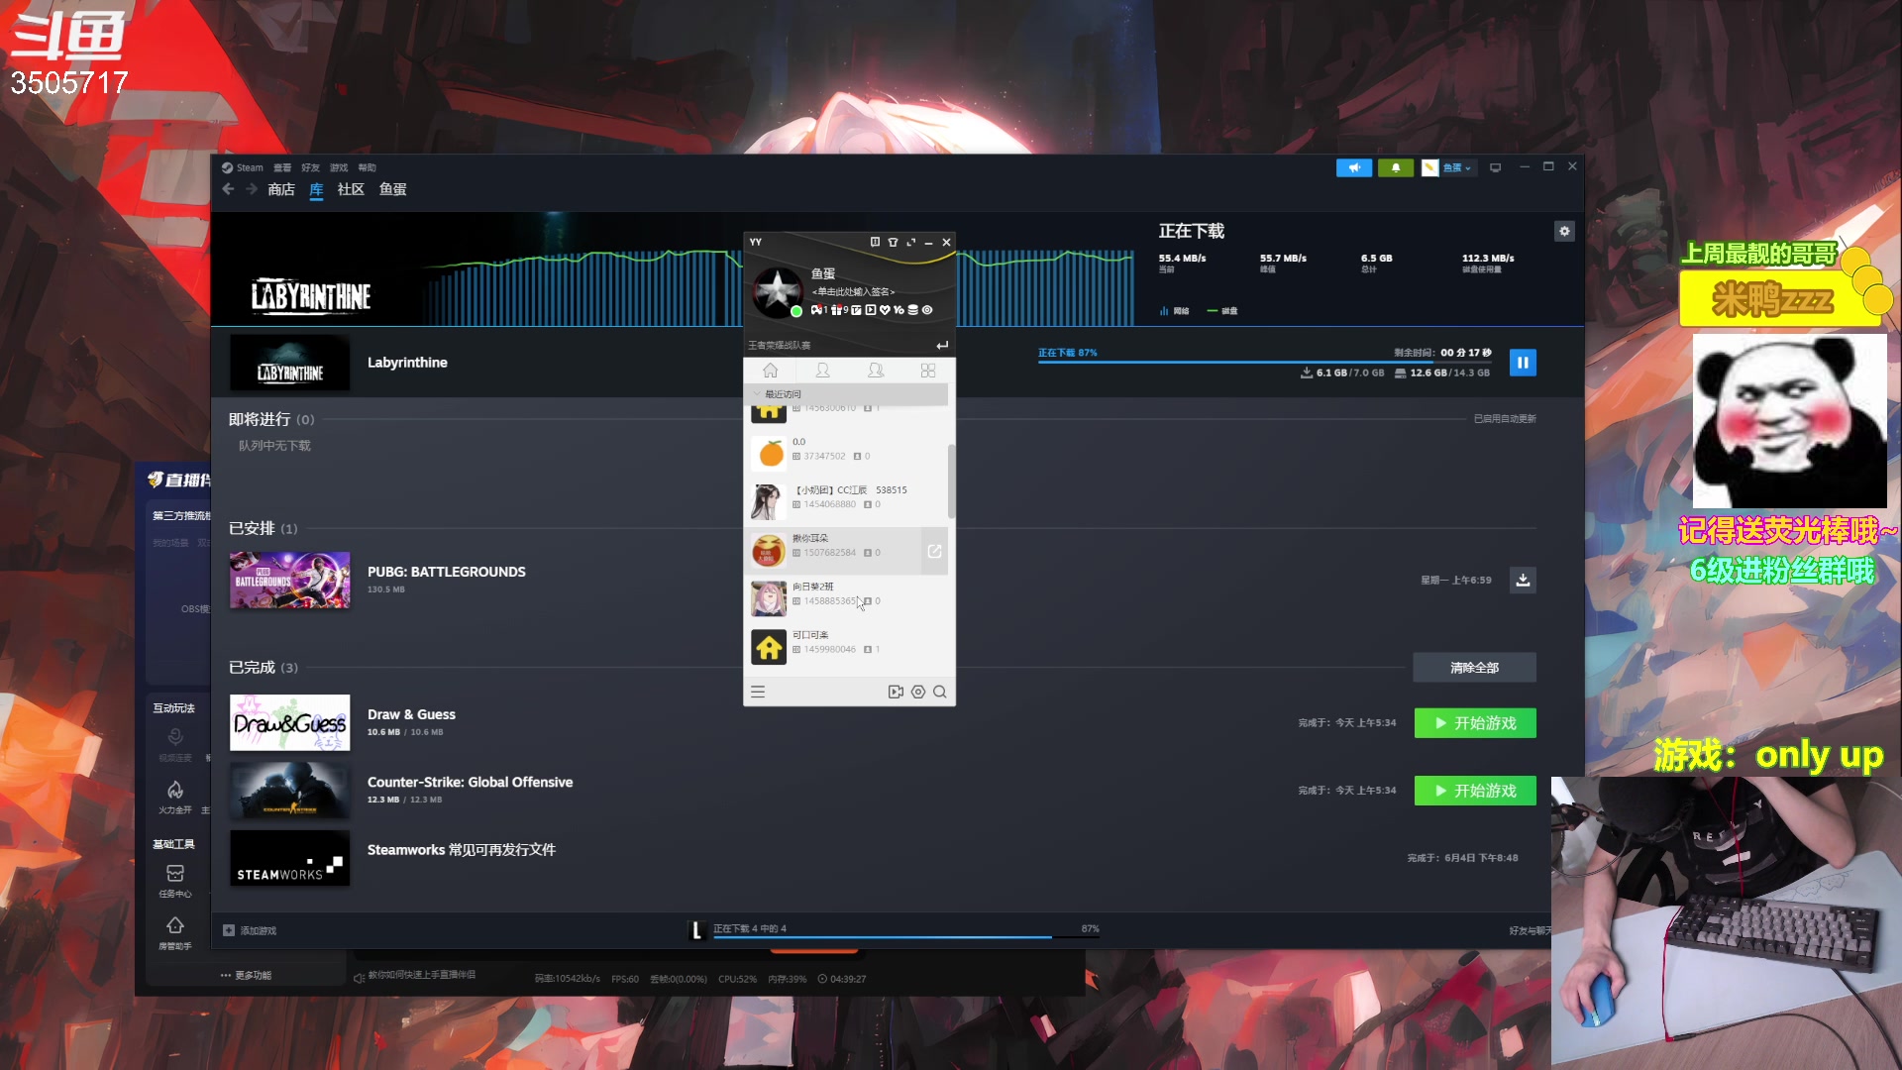Pause the Labyrinthine download

tap(1523, 363)
